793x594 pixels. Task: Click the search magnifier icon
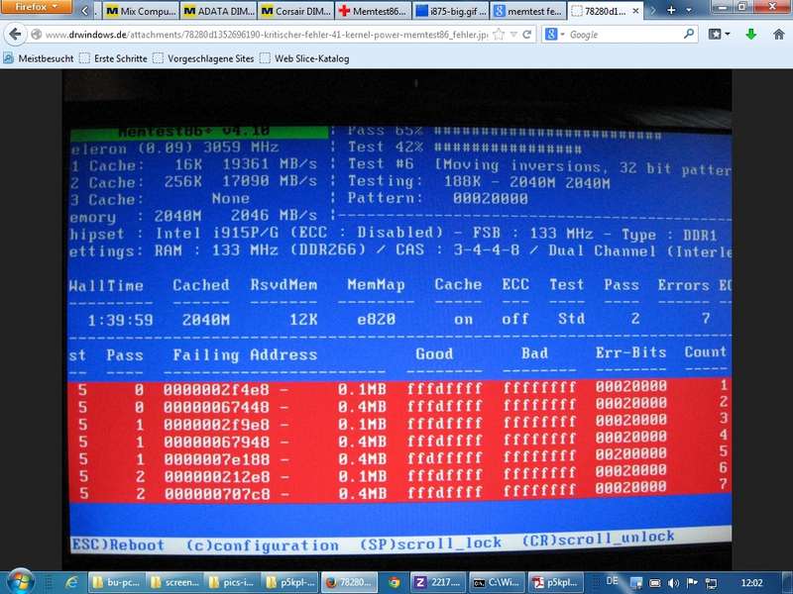coord(688,34)
